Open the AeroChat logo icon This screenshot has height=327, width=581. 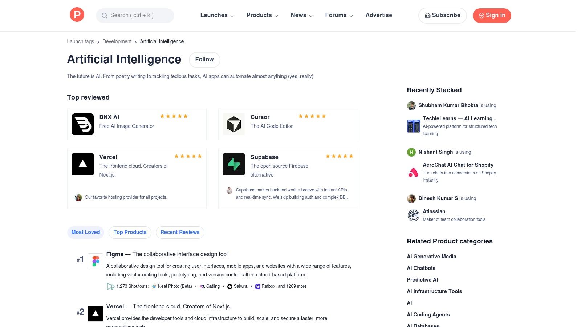coord(414,172)
